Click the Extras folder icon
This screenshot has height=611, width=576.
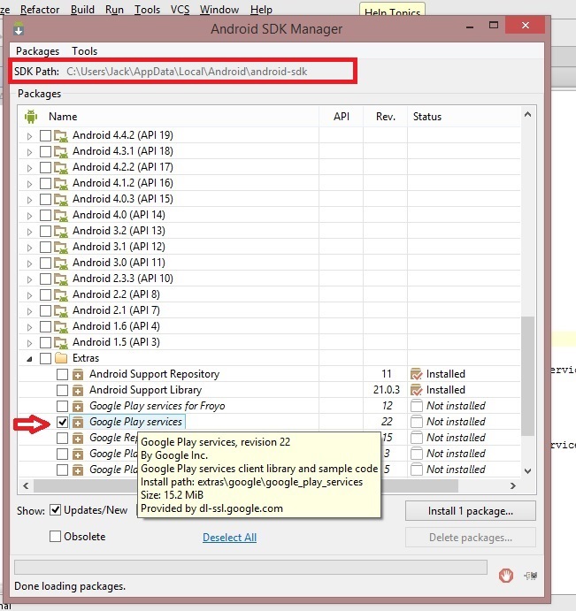tap(61, 358)
